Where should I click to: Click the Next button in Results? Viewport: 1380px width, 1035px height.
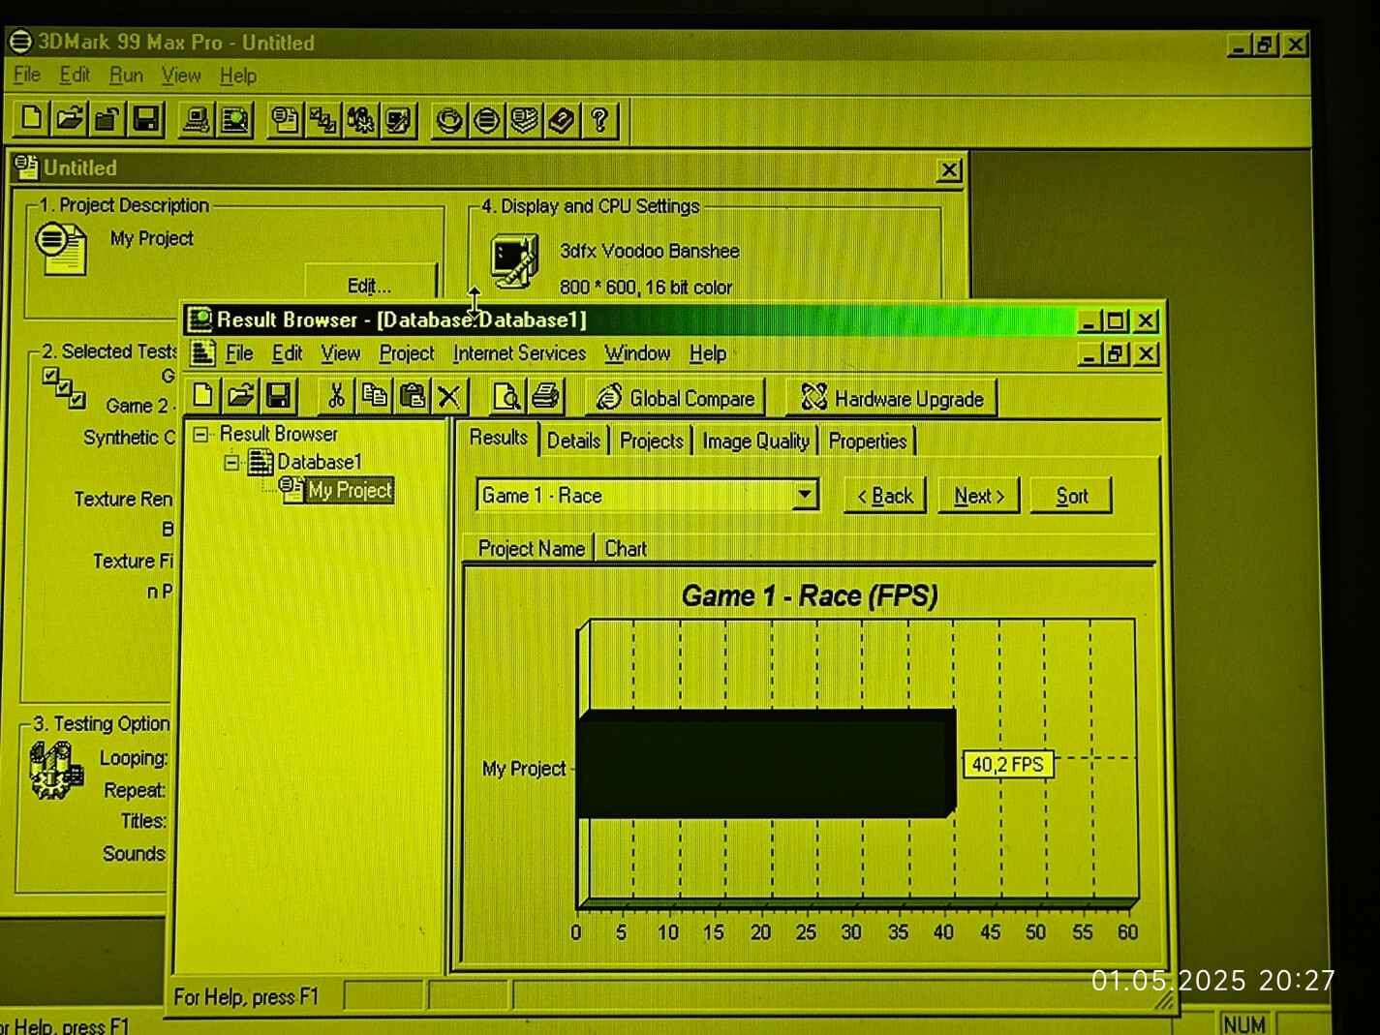pos(978,496)
